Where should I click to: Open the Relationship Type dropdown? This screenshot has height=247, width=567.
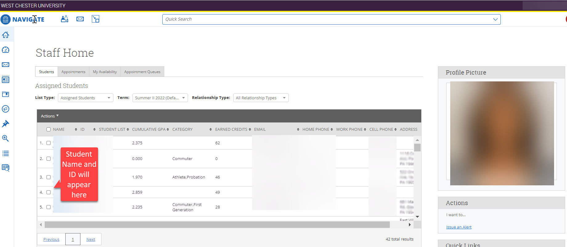point(261,98)
